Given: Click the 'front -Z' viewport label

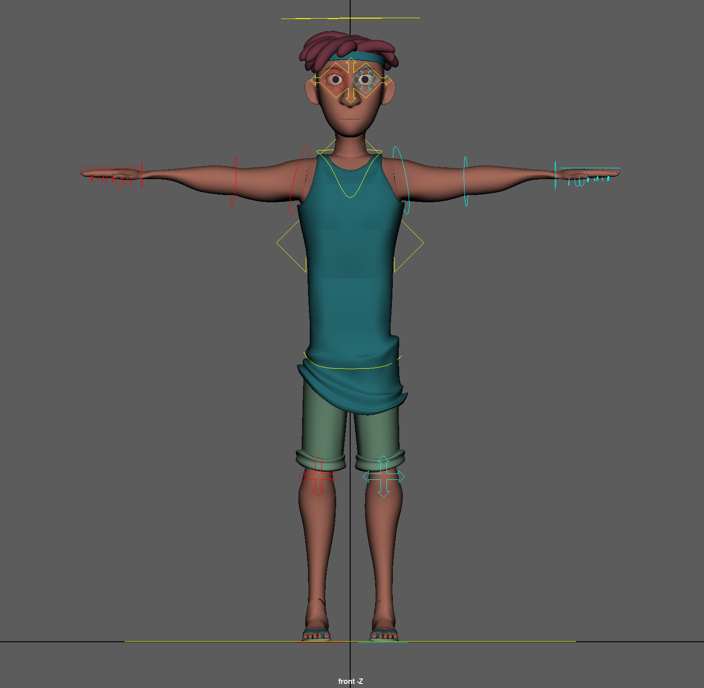Looking at the screenshot, I should pos(351,681).
